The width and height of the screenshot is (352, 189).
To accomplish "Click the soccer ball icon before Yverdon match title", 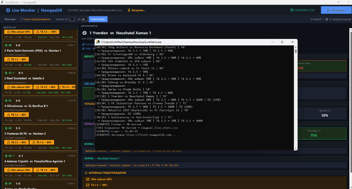I will point(84,33).
